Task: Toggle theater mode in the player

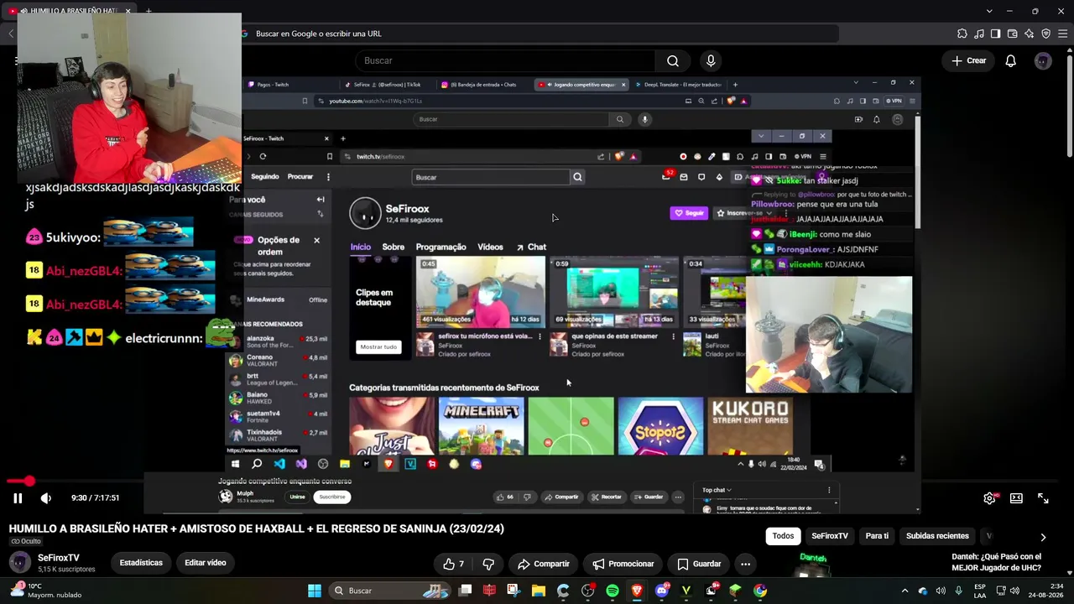Action: tap(1016, 498)
